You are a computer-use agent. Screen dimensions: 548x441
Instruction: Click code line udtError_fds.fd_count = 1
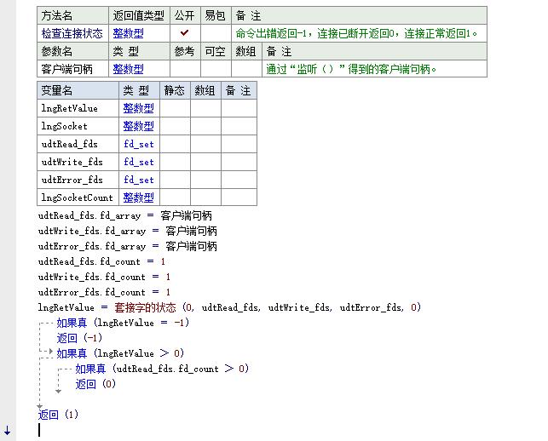click(104, 292)
